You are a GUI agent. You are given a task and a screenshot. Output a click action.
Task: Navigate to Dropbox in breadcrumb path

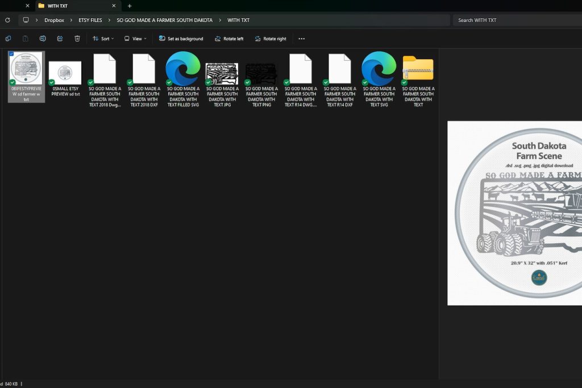click(55, 20)
